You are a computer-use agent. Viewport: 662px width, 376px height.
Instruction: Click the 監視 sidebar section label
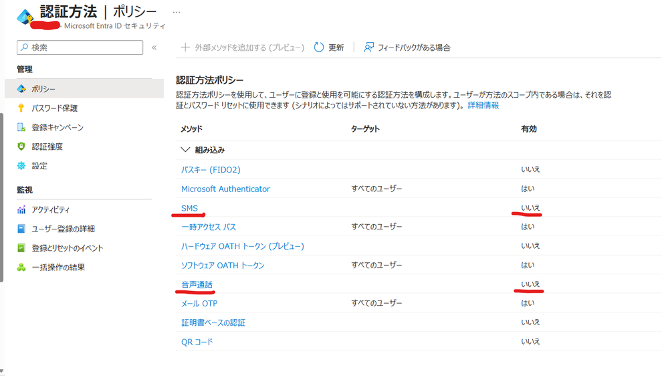pos(25,190)
